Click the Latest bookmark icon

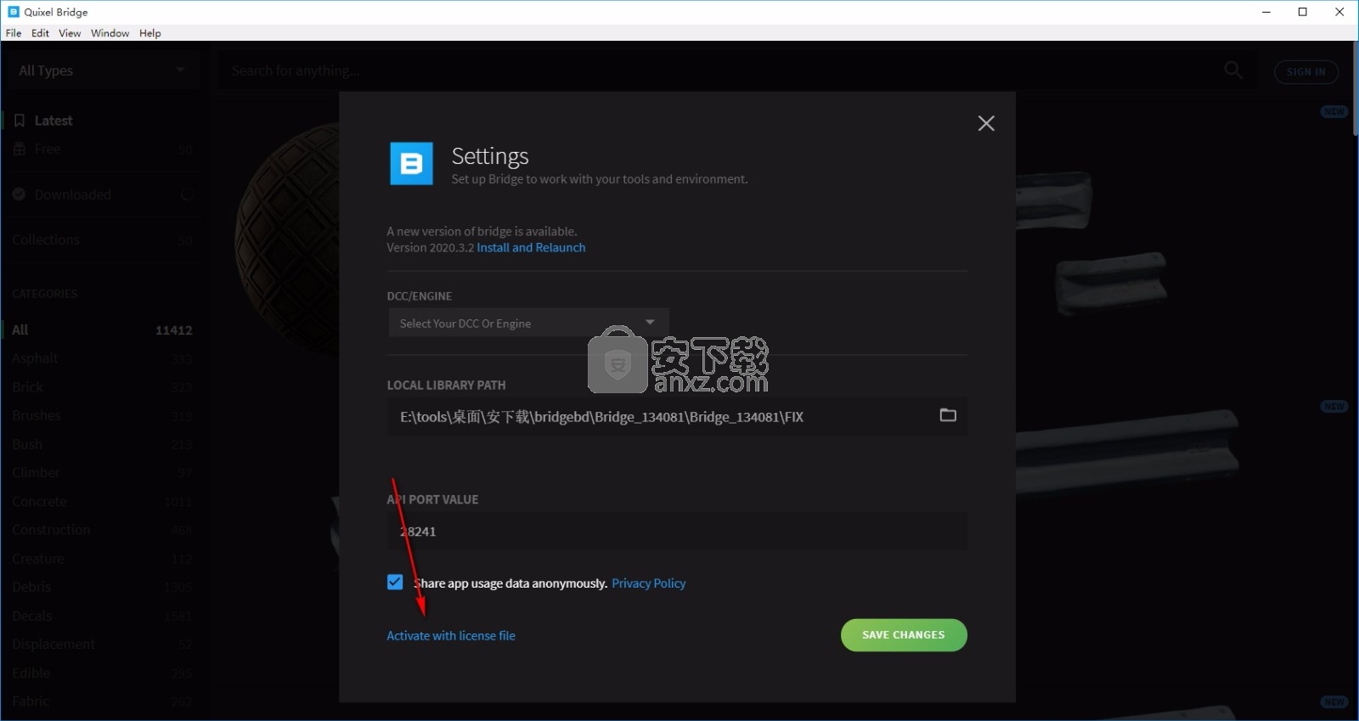pyautogui.click(x=20, y=121)
